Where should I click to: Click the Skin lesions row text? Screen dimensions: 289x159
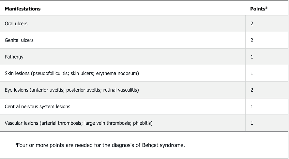click(72, 73)
